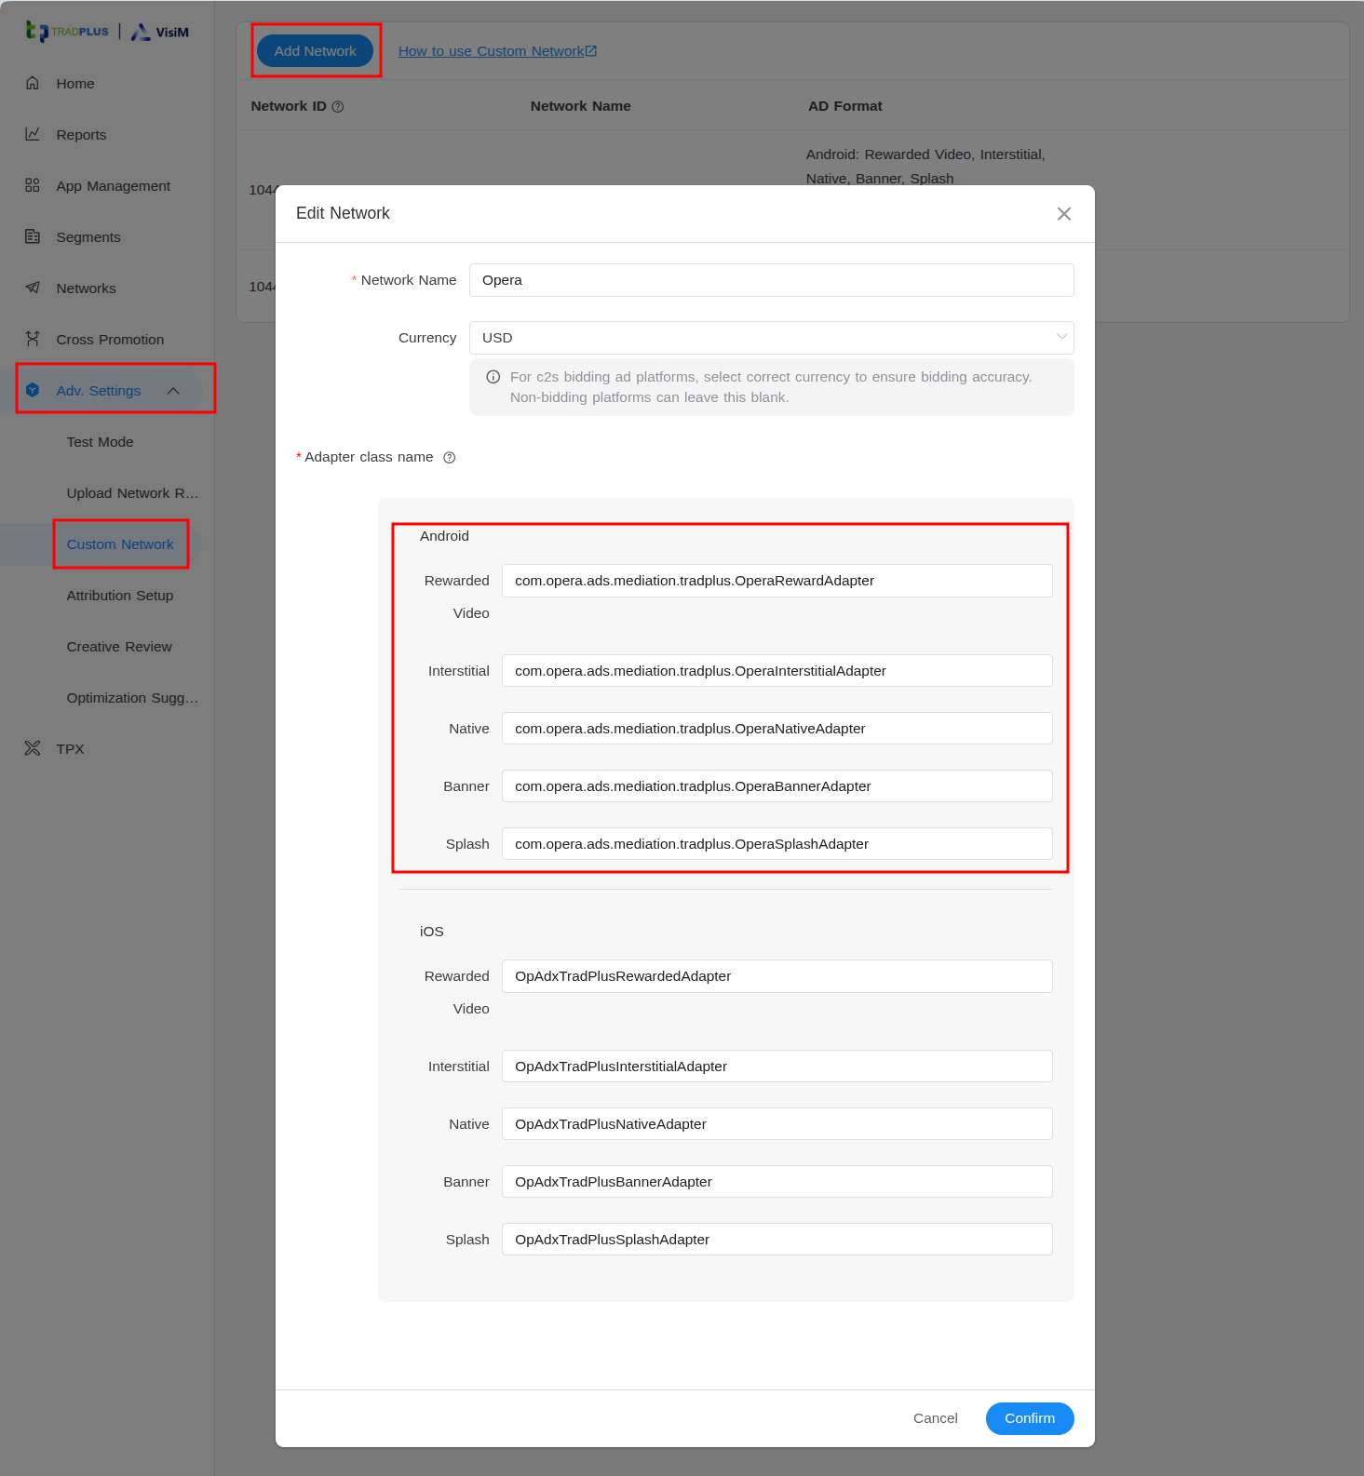The height and width of the screenshot is (1476, 1364).
Task: Open Attribution Setup submenu item
Action: click(x=120, y=596)
